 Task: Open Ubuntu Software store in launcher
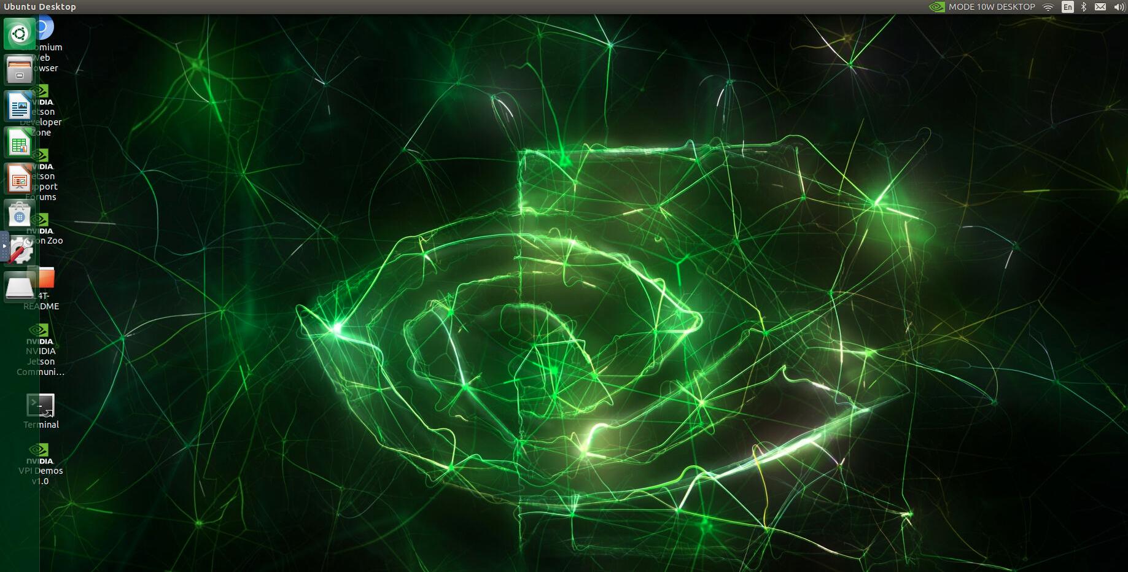(20, 214)
